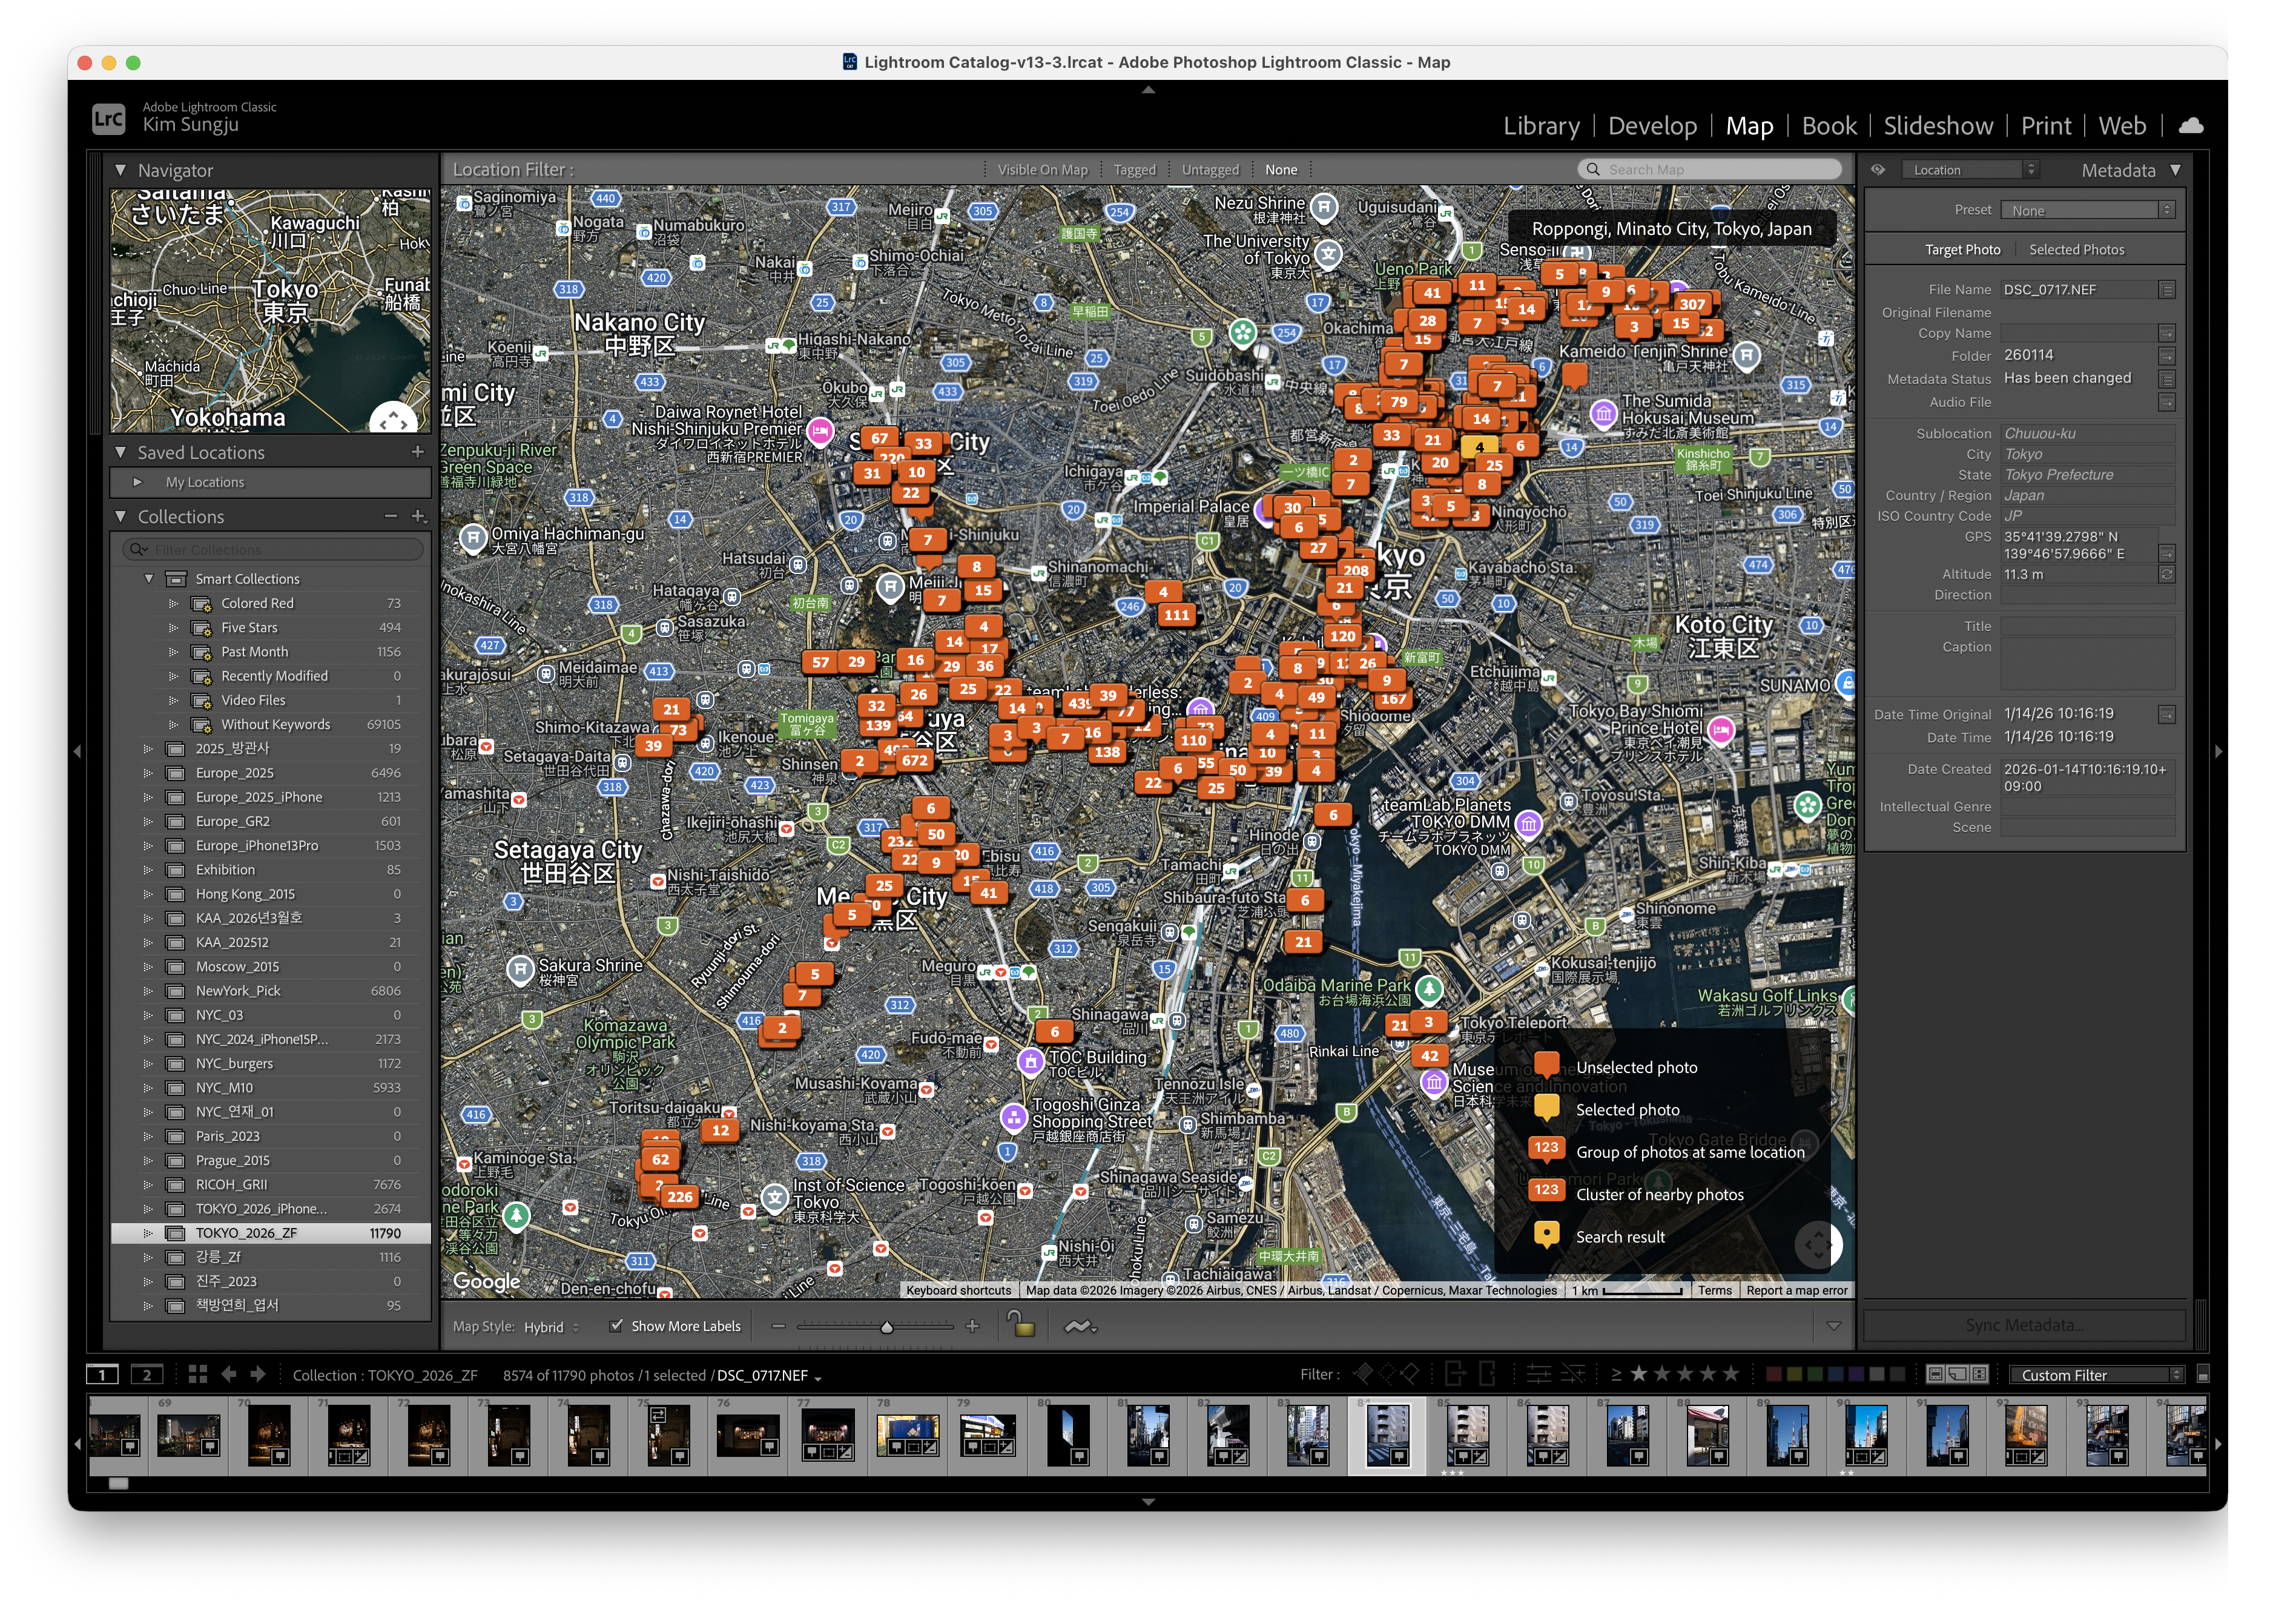Collapse the Saved Locations panel
Image resolution: width=2296 pixels, height=1601 pixels.
(x=121, y=452)
